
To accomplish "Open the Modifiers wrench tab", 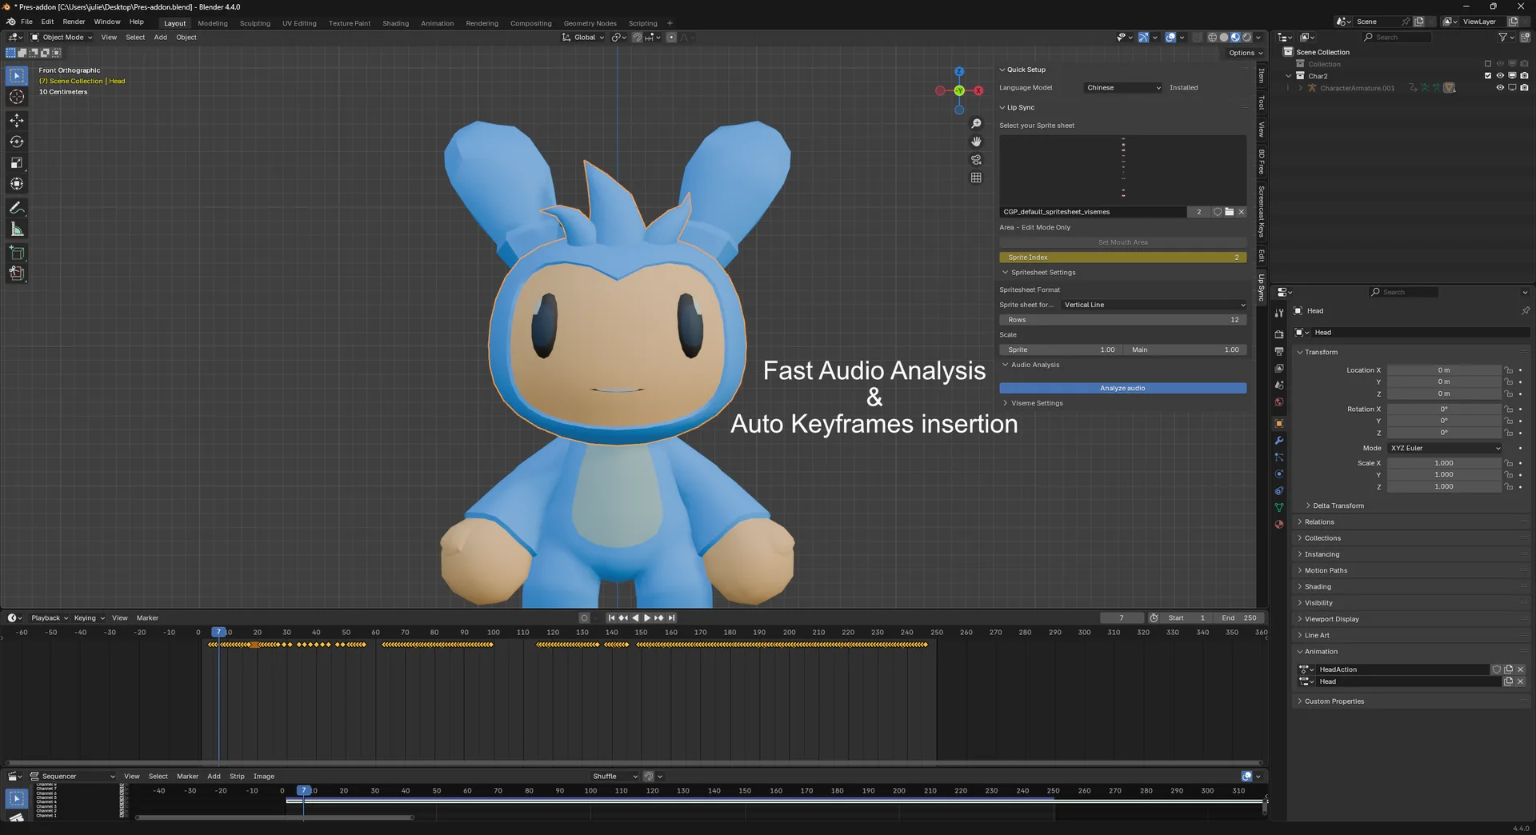I will 1279,441.
